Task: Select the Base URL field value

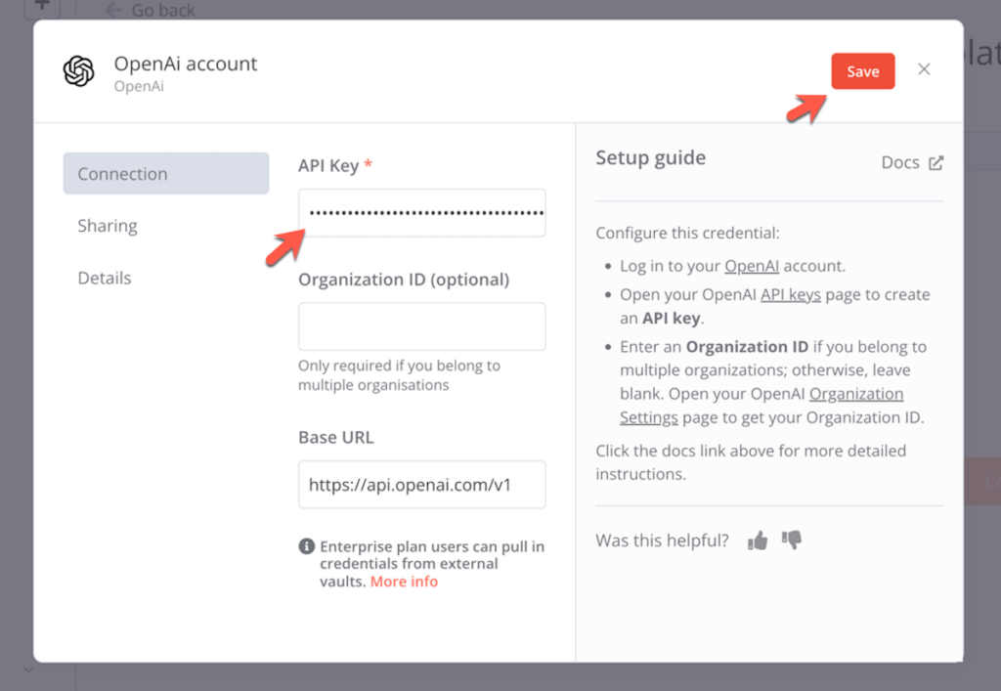Action: point(421,485)
